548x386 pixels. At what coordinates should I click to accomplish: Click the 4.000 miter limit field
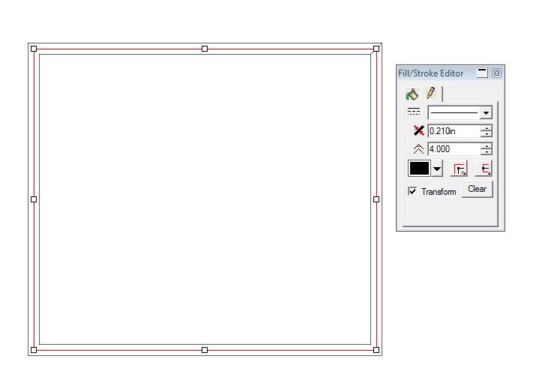(x=454, y=149)
